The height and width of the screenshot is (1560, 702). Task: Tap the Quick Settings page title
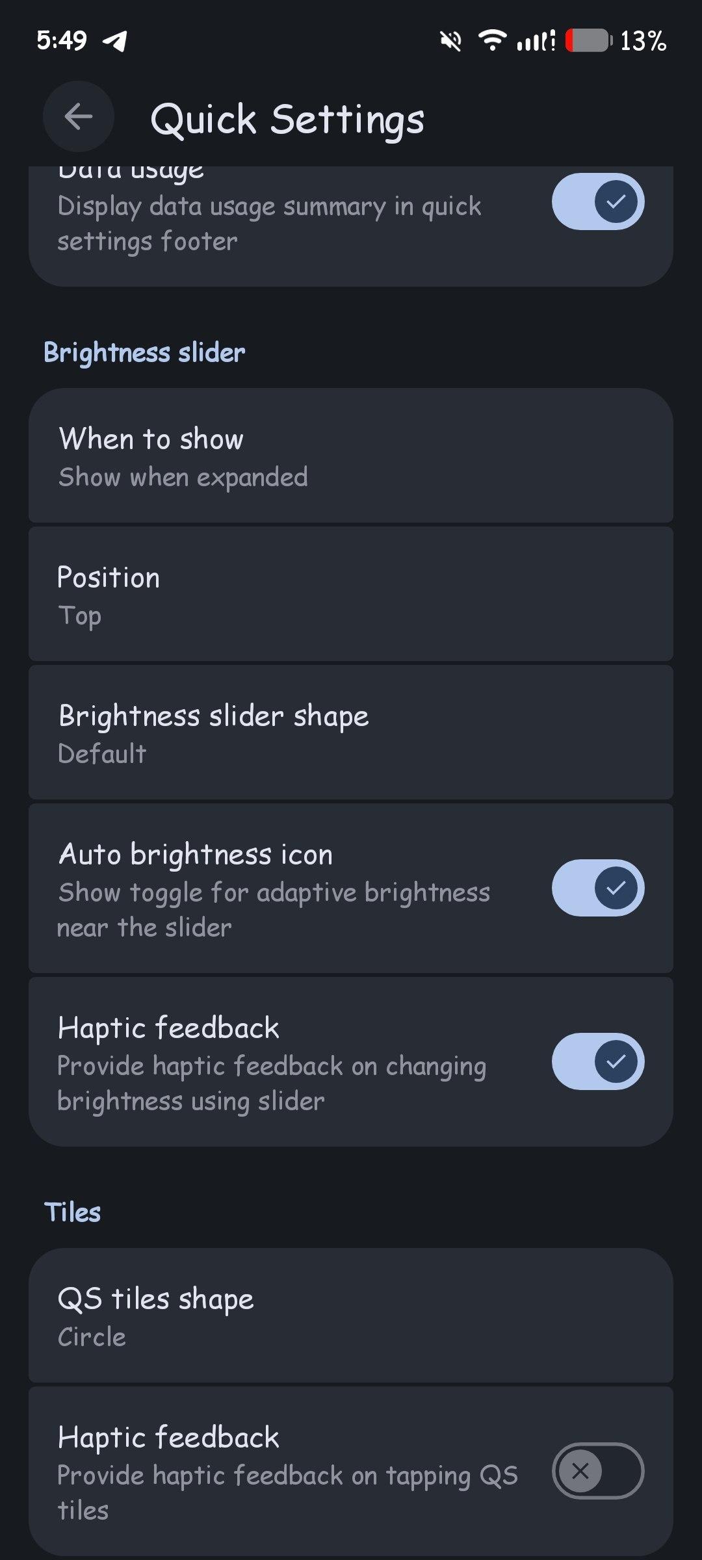click(x=287, y=120)
